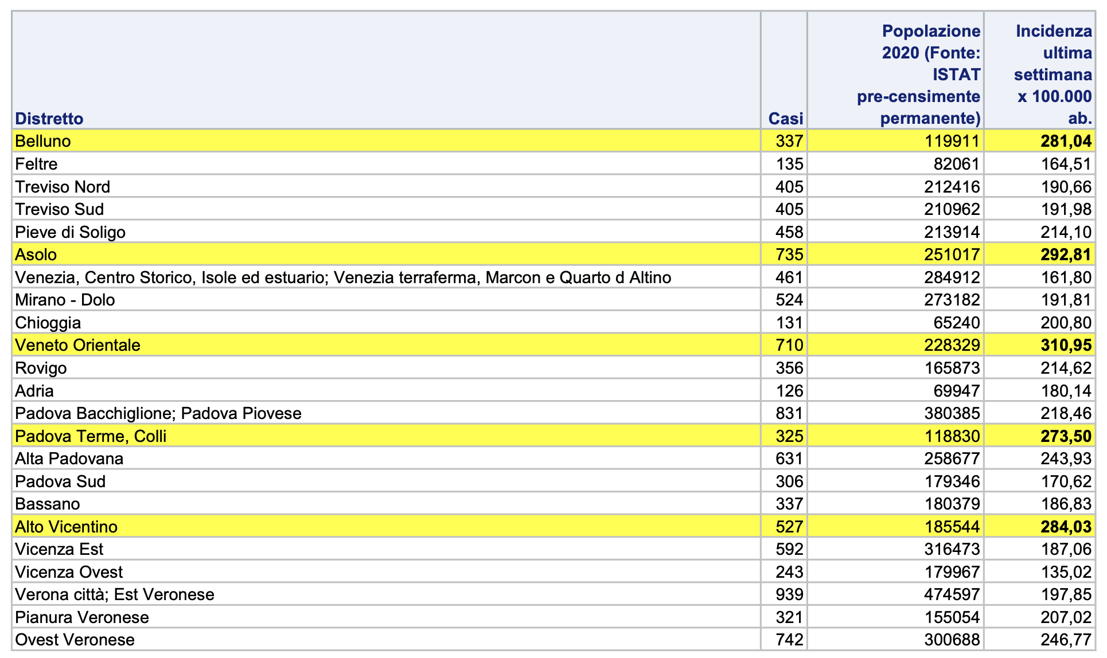This screenshot has height=658, width=1107.
Task: Select the Pianura Veronese cell
Action: (387, 617)
